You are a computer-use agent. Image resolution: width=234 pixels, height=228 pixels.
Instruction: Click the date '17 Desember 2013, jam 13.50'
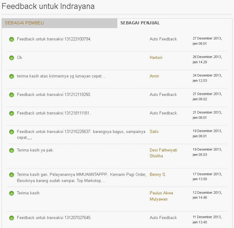click(207, 176)
